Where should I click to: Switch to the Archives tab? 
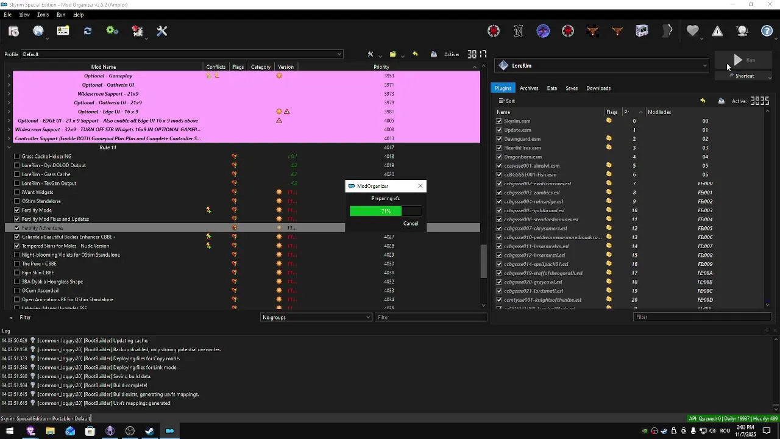tap(529, 88)
